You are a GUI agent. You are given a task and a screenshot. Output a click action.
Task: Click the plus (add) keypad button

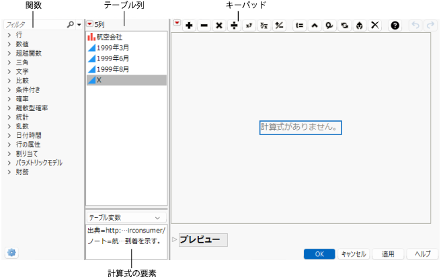tap(190, 26)
